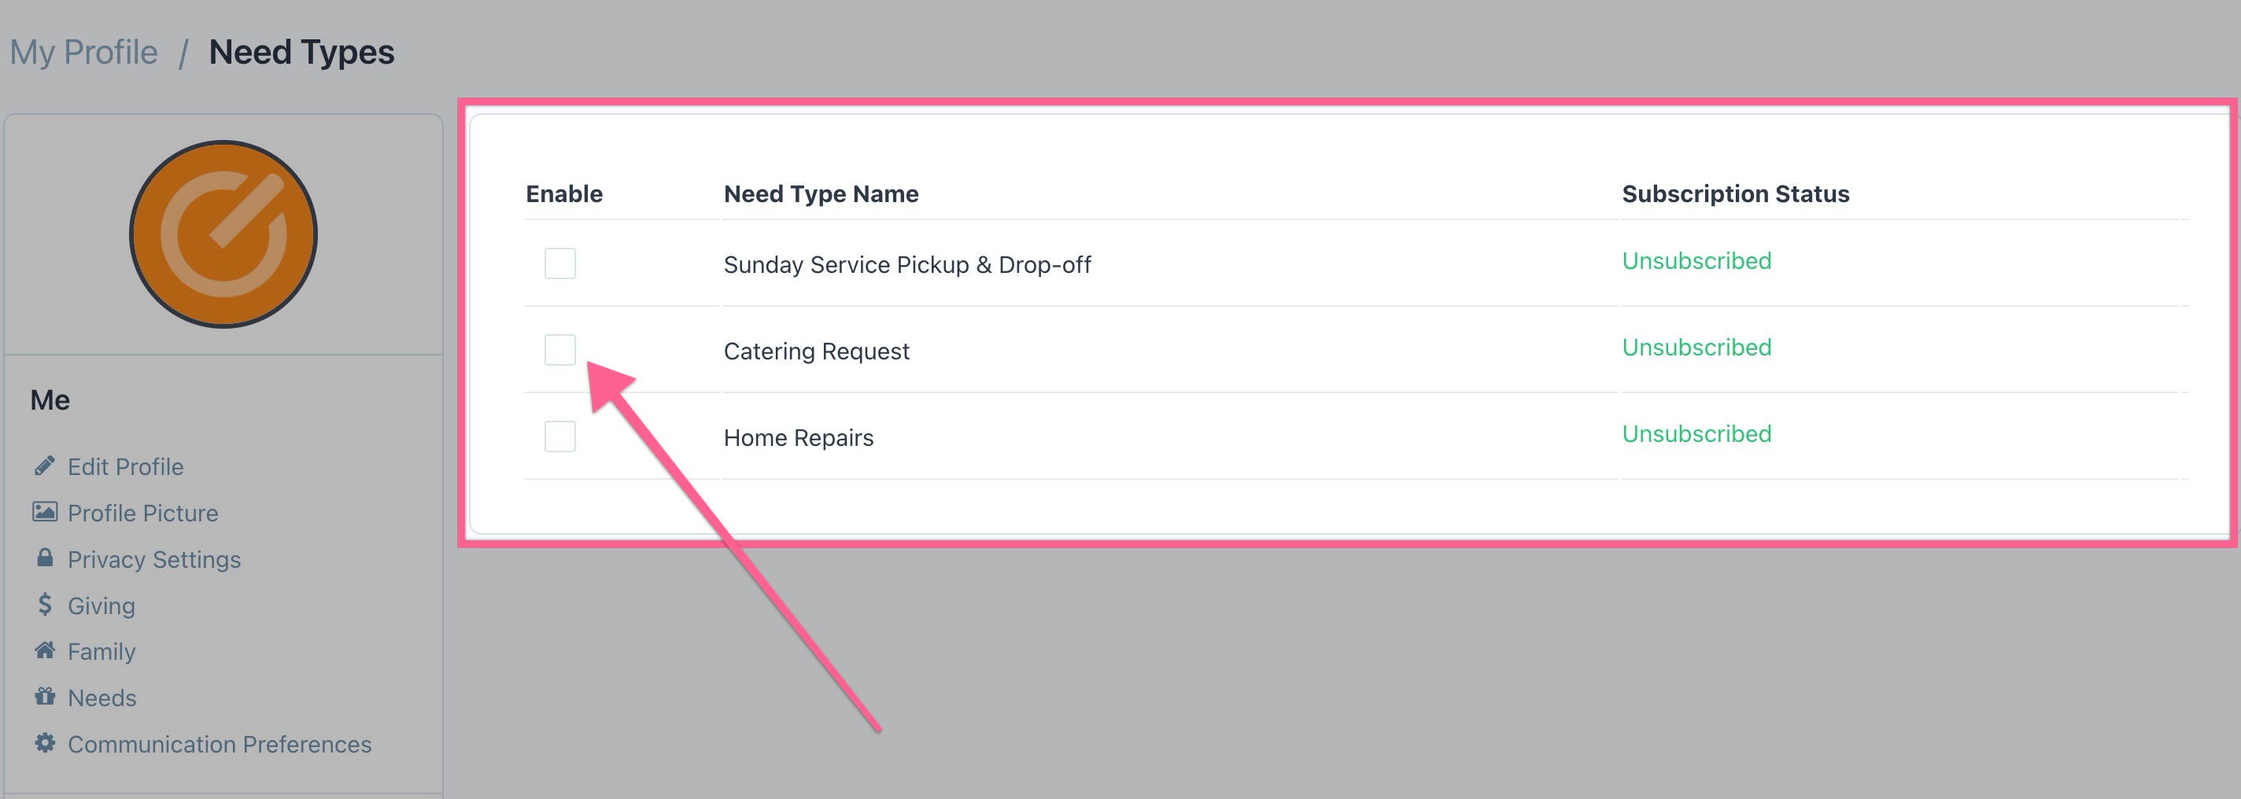Select the Family sidebar link
This screenshot has width=2241, height=799.
(101, 651)
